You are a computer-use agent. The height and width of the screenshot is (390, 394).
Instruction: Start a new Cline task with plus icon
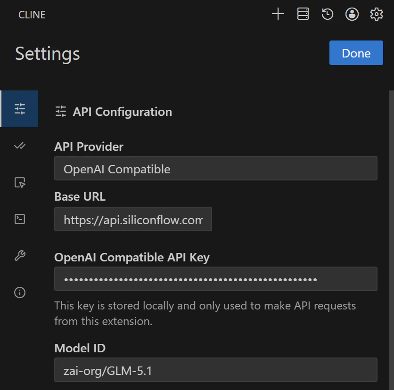coord(278,14)
